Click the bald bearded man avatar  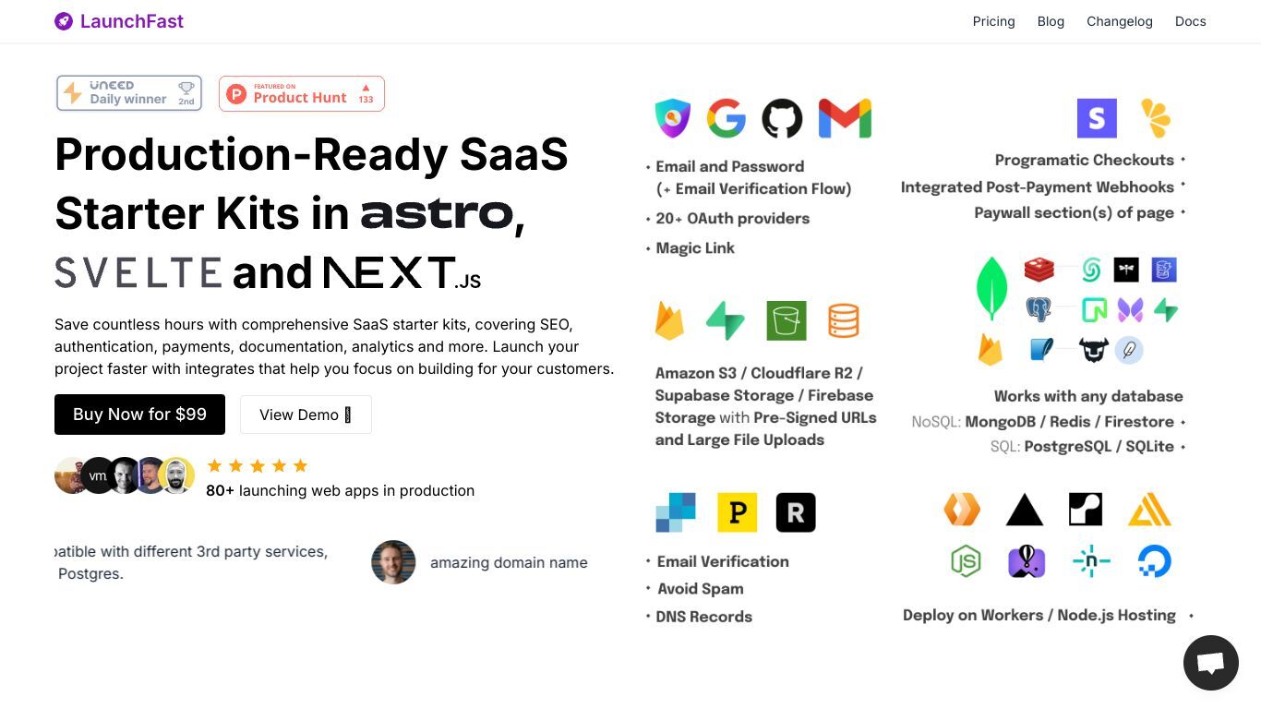[176, 475]
